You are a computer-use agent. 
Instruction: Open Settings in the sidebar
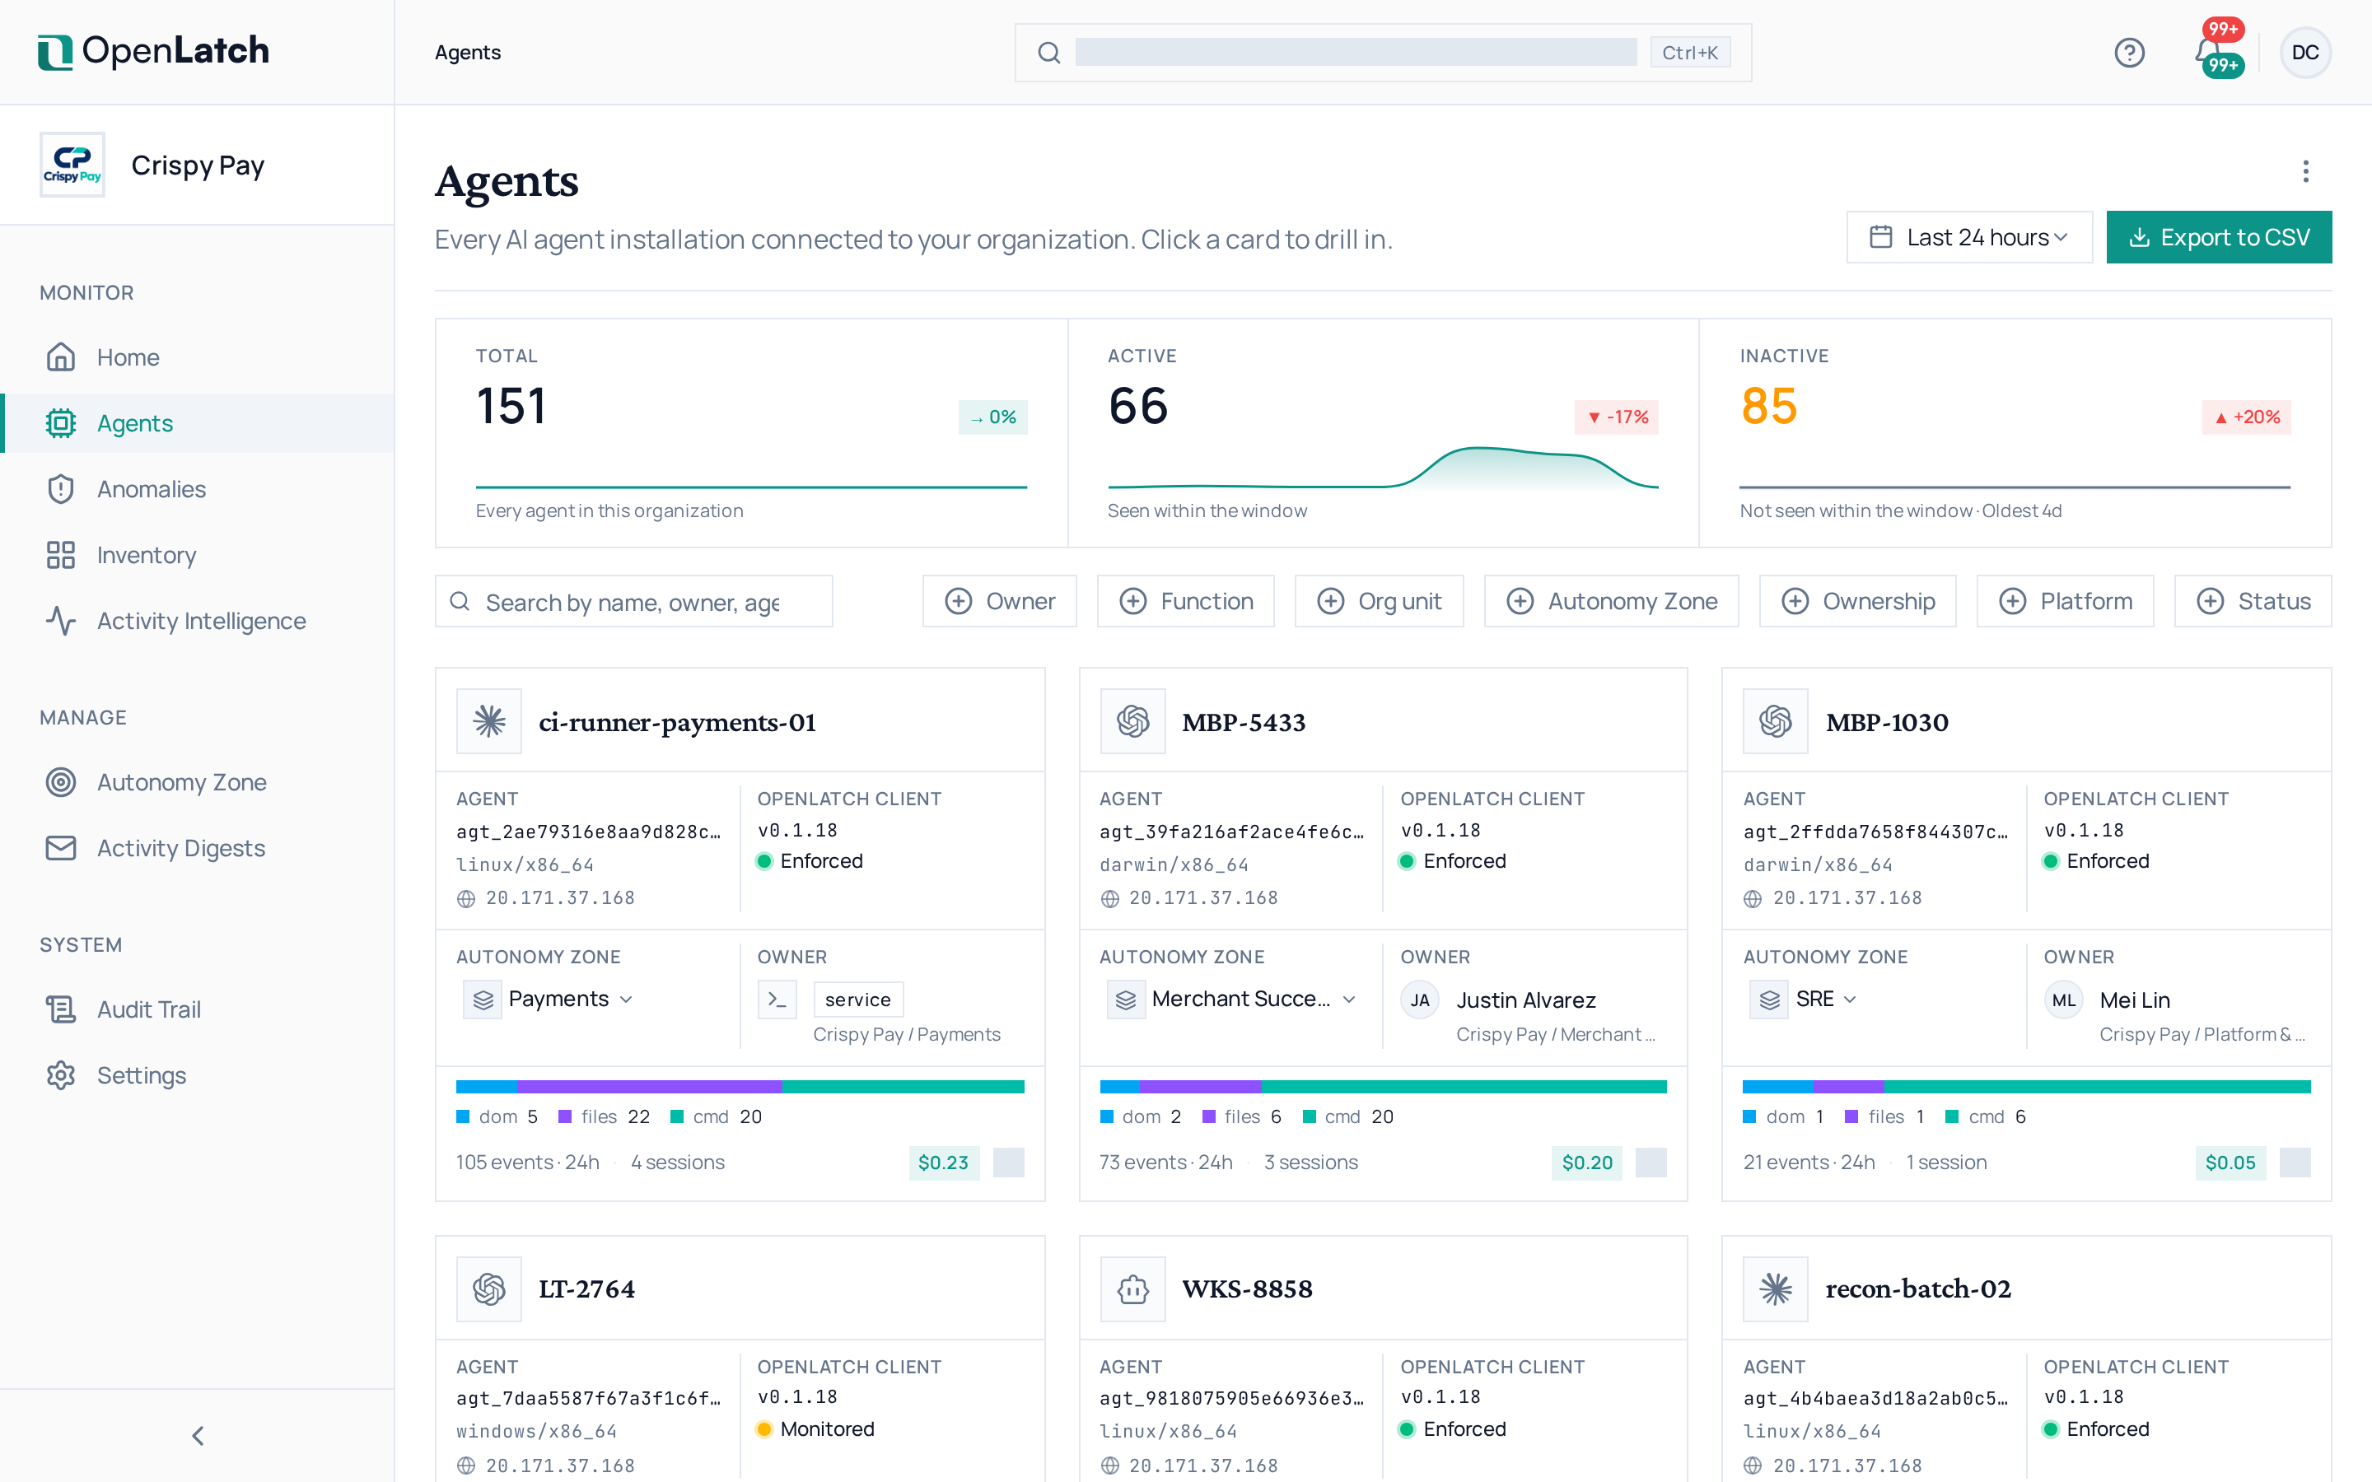tap(197, 1074)
